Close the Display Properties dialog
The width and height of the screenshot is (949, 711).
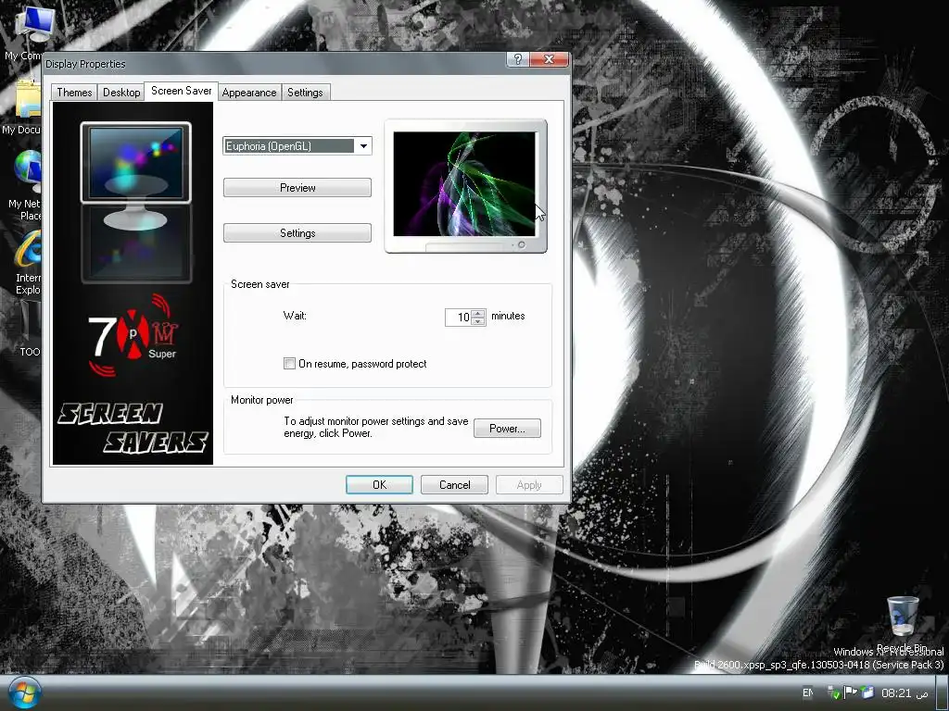tap(549, 59)
